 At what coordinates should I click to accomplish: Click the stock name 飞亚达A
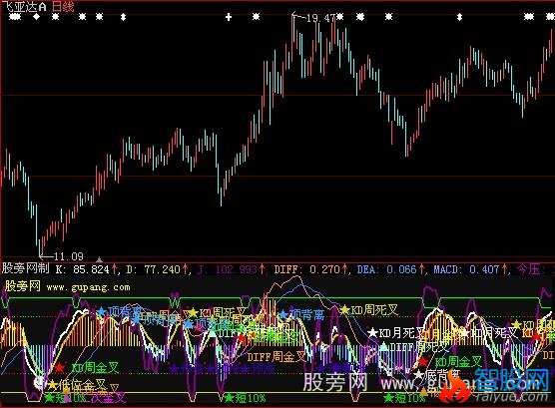click(x=26, y=6)
